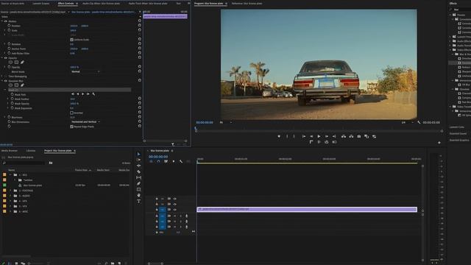Play the sequence in Program monitor
Image resolution: width=471 pixels, height=265 pixels.
[x=319, y=136]
